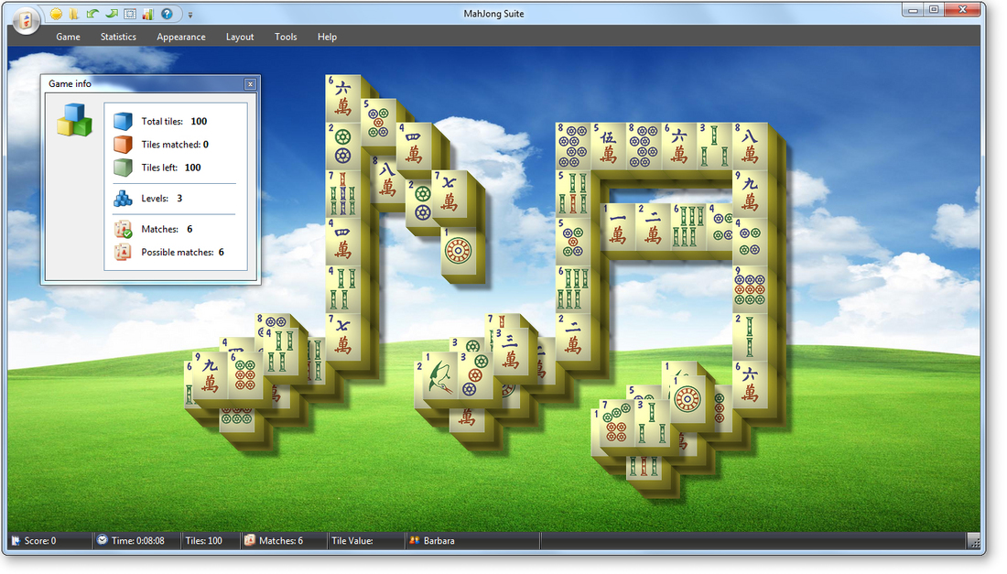Close the MahJong Suite window

point(962,10)
